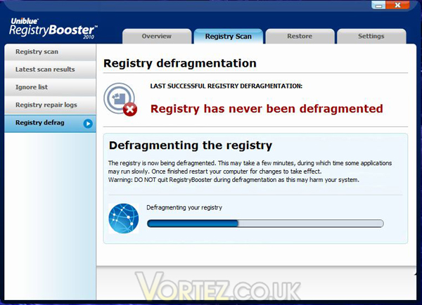Screen dimensions: 422x305
Task: Click the 'Registry has never been defragmented' text
Action: coord(267,109)
